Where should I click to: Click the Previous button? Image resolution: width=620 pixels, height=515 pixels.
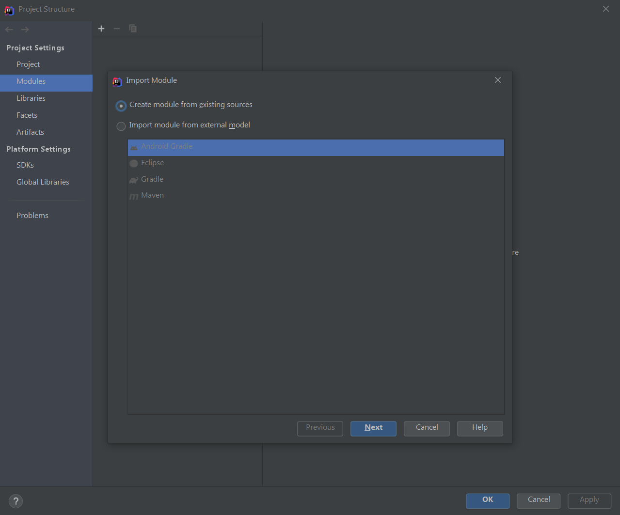point(320,428)
